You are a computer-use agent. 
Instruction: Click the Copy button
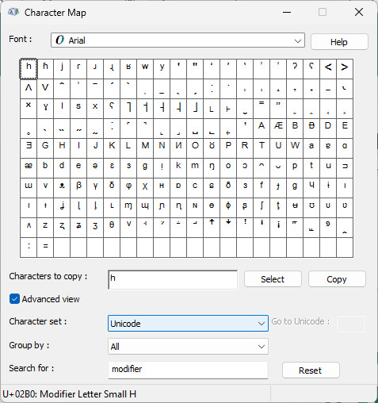pos(337,279)
